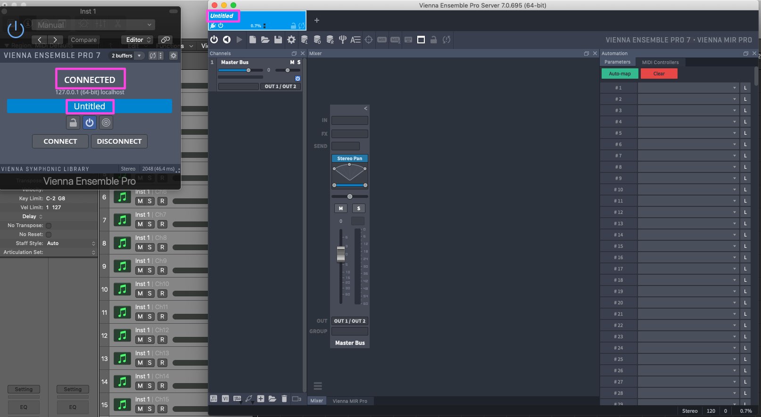Click the white window frame icon in toolbar

[x=421, y=40]
